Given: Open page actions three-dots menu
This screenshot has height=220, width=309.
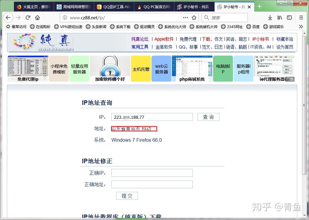Looking at the screenshot, I should 186,18.
